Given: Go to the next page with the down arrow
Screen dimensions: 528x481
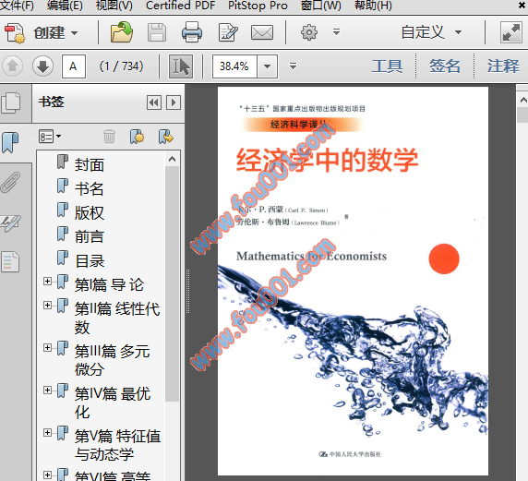Looking at the screenshot, I should pyautogui.click(x=42, y=66).
